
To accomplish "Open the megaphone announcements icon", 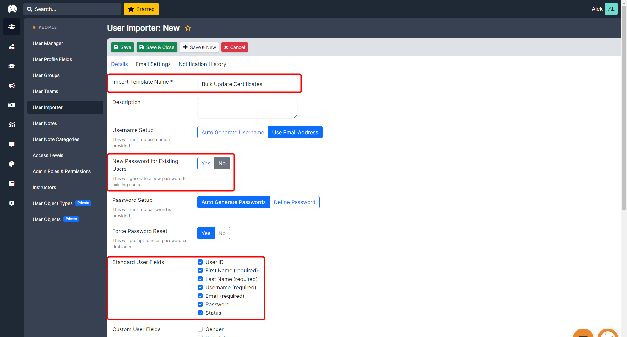I will (x=12, y=86).
